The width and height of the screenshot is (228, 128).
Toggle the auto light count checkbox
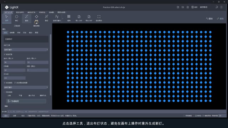(5, 54)
